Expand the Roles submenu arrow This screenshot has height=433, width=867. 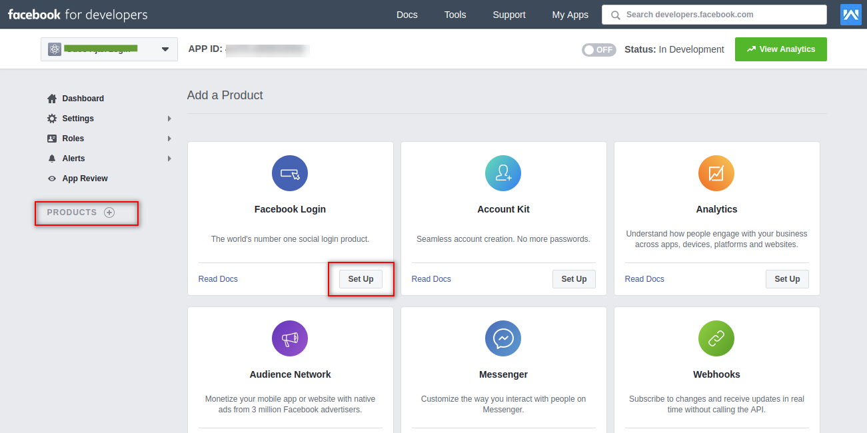(x=169, y=139)
